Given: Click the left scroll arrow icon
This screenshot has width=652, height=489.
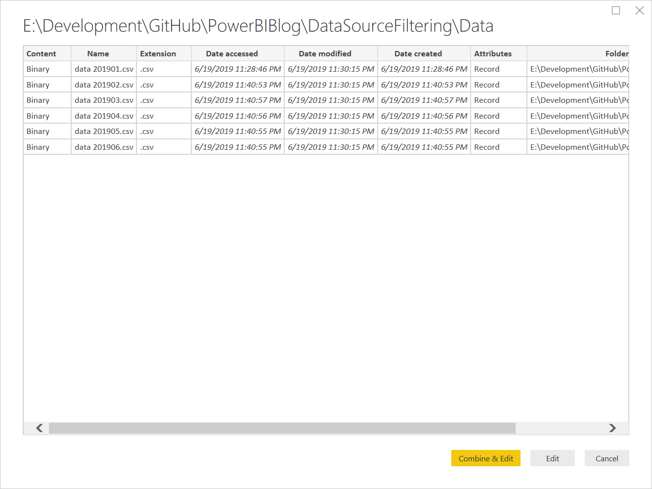Looking at the screenshot, I should pyautogui.click(x=39, y=428).
